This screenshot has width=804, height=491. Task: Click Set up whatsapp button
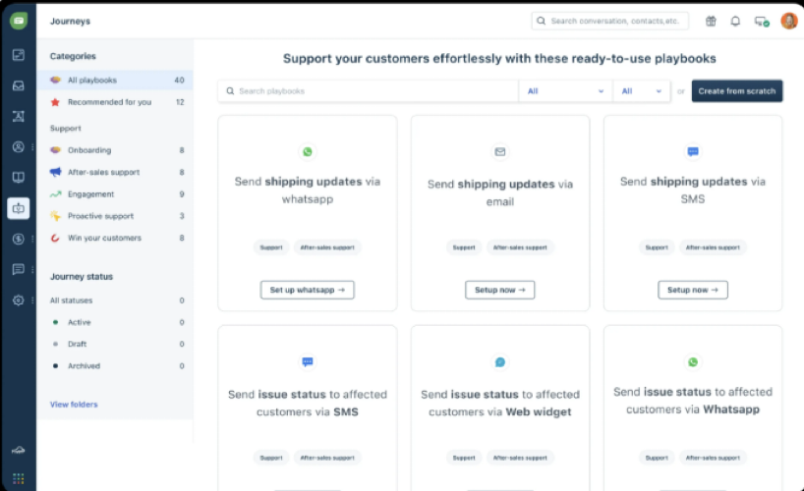tap(307, 290)
